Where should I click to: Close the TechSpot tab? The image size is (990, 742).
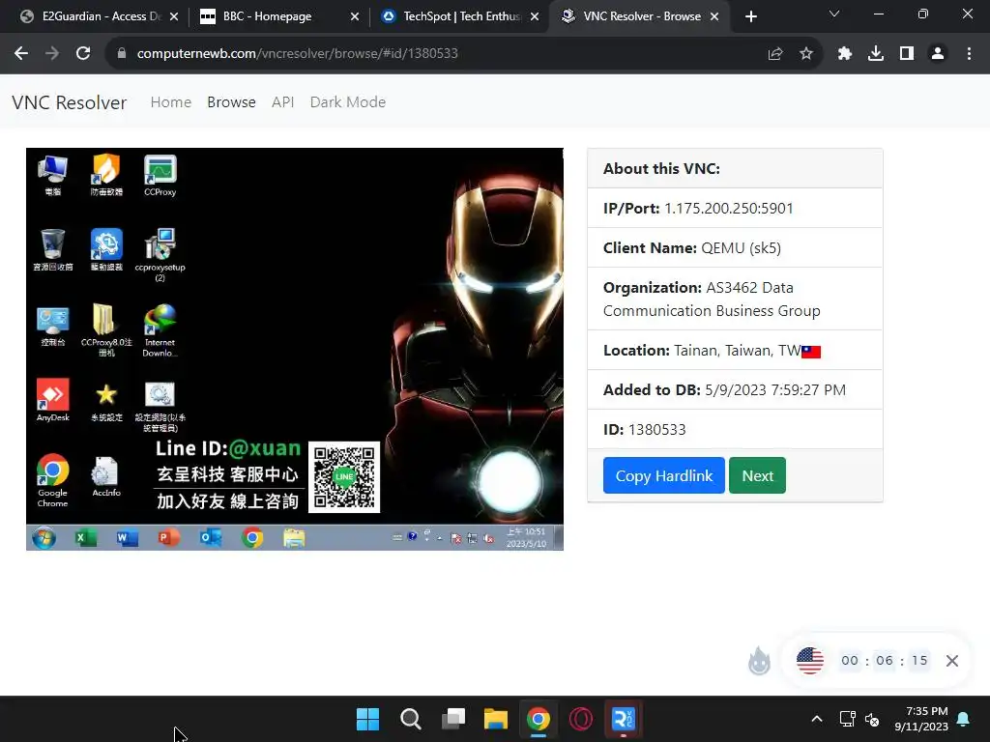[535, 16]
